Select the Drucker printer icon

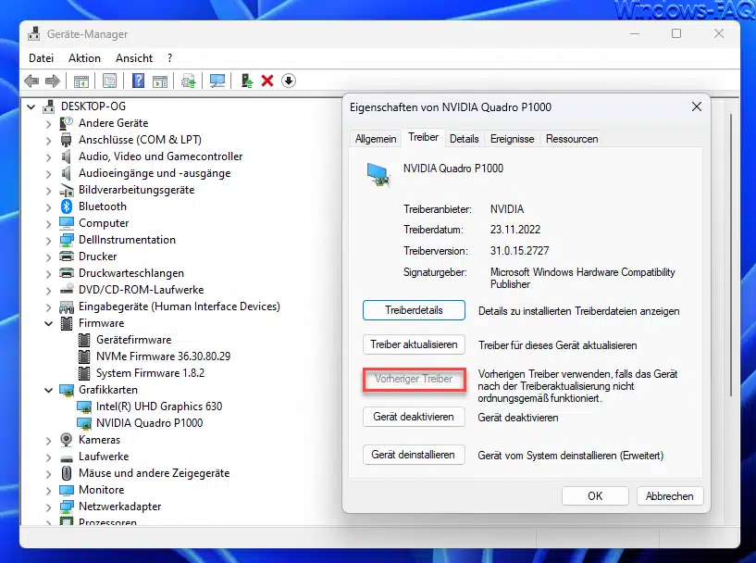point(67,256)
